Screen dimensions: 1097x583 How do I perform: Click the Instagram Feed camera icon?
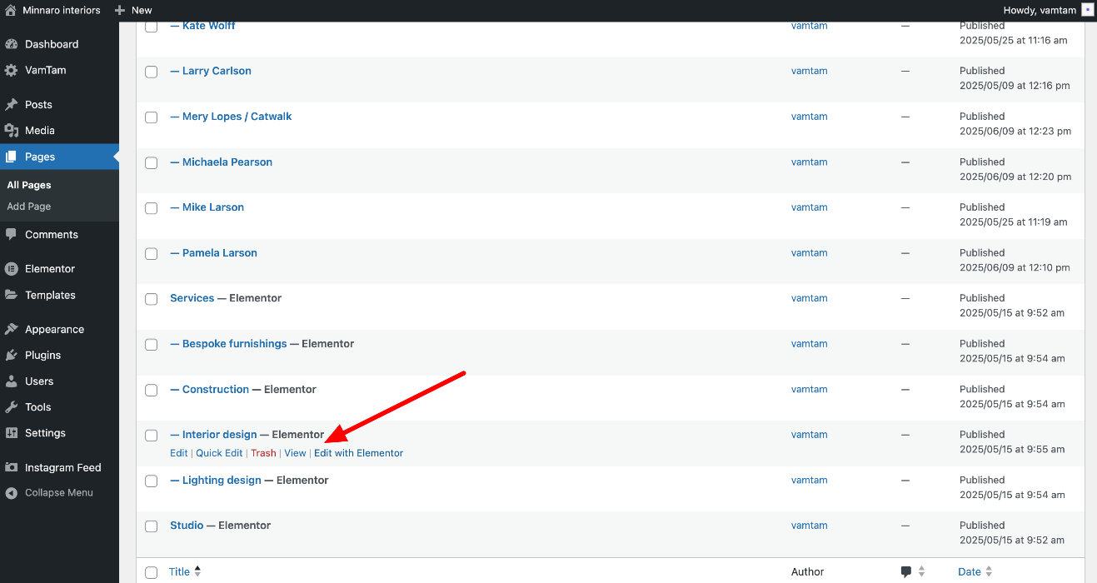11,467
